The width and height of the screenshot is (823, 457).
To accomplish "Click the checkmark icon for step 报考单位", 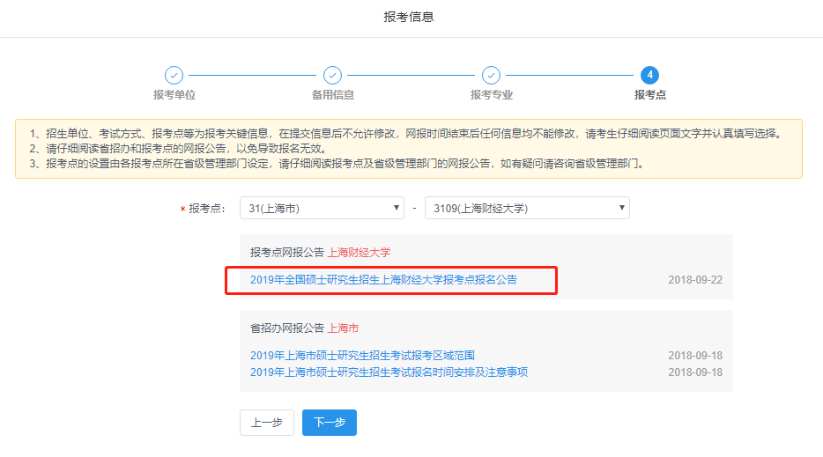I will (174, 76).
